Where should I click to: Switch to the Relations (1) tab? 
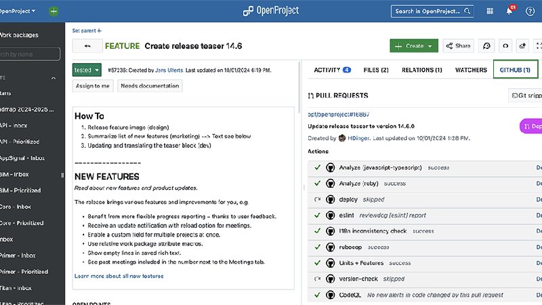coord(421,70)
